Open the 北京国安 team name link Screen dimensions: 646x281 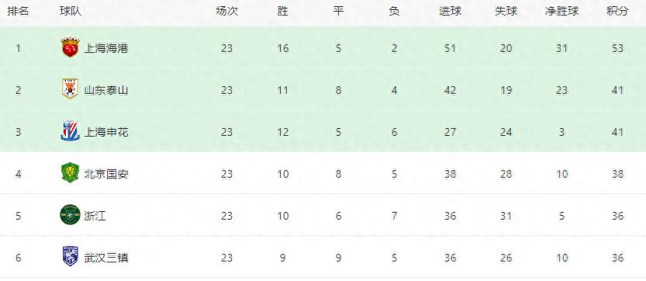106,174
